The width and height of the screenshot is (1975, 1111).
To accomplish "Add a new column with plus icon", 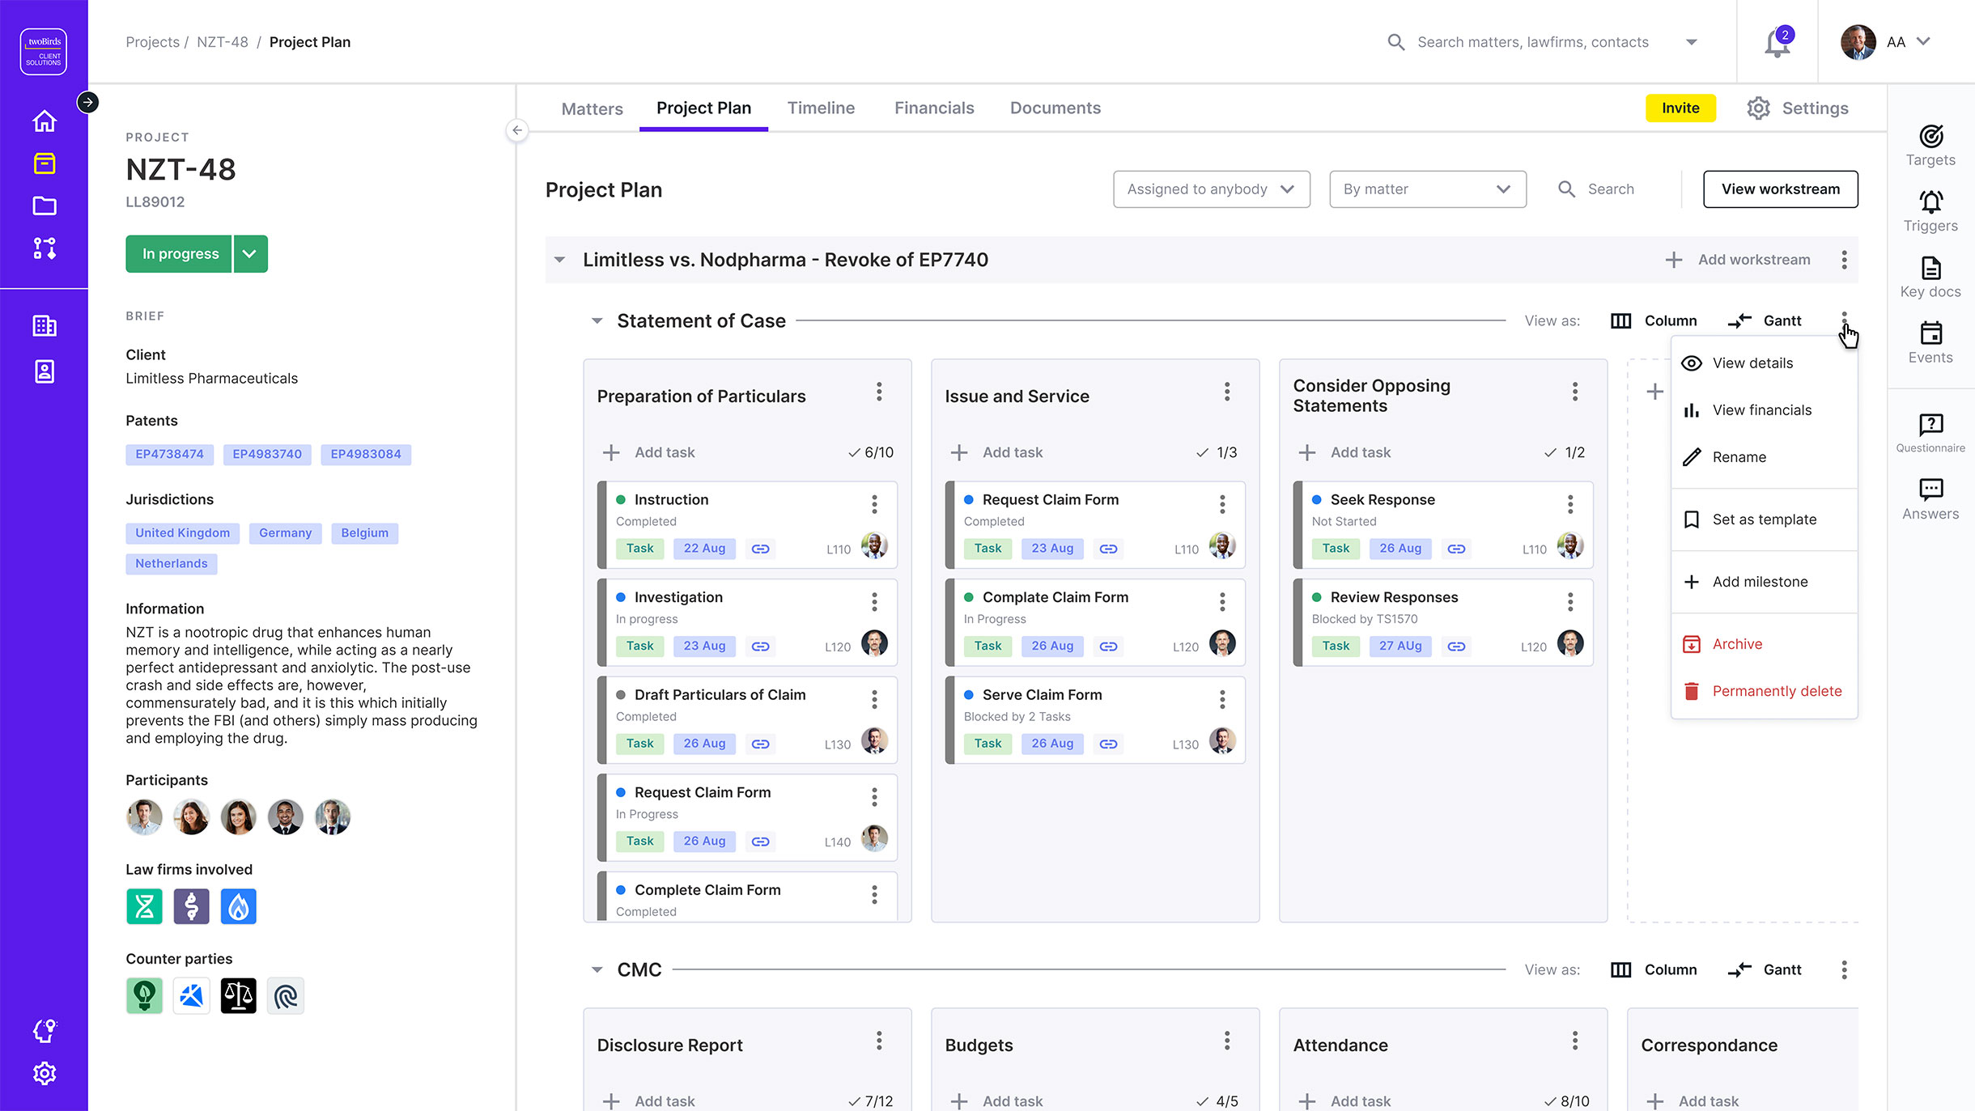I will pos(1654,392).
